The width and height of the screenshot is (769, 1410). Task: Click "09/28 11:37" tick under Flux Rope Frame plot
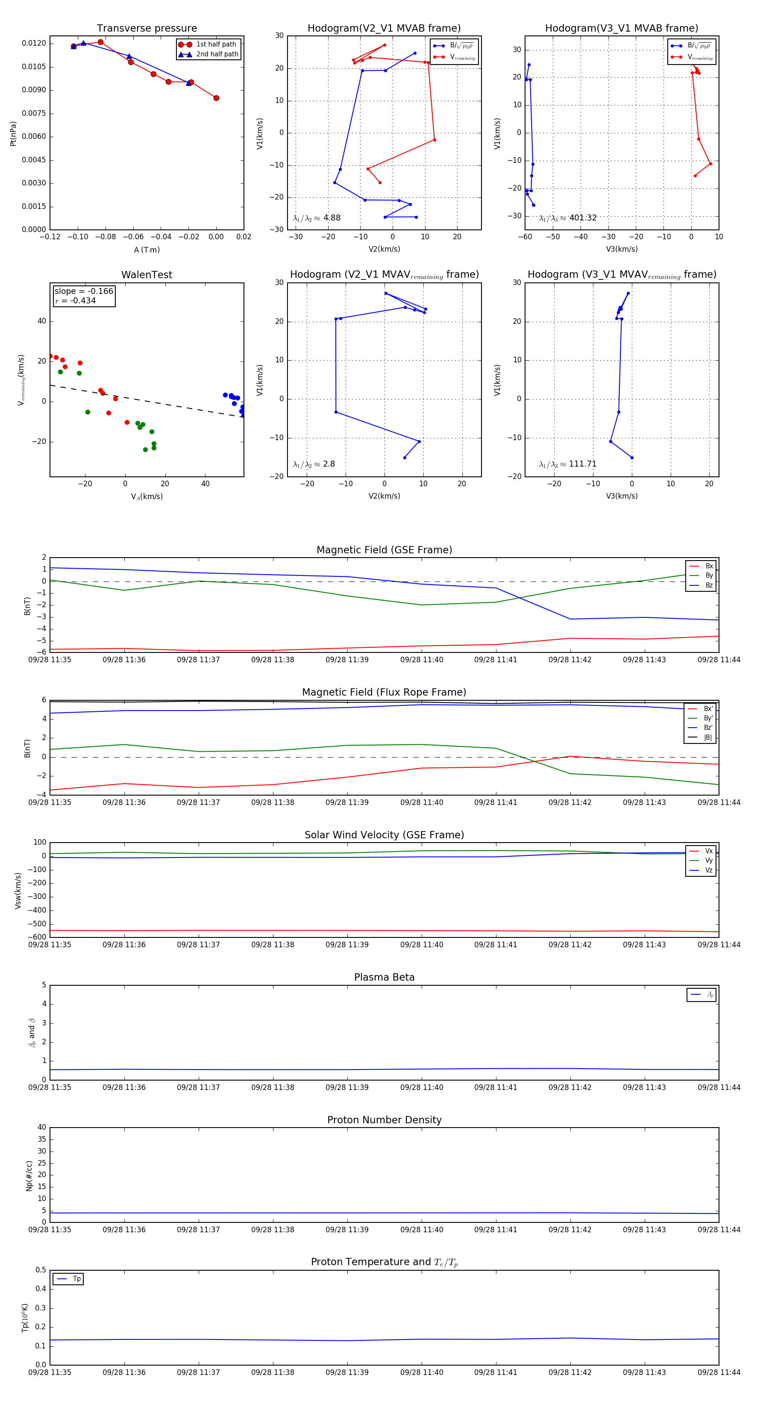(x=198, y=802)
